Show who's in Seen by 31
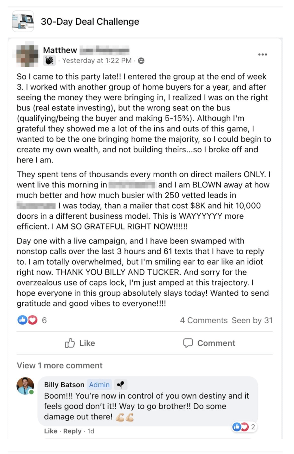Screen dimensions: 294x454 click(x=252, y=320)
